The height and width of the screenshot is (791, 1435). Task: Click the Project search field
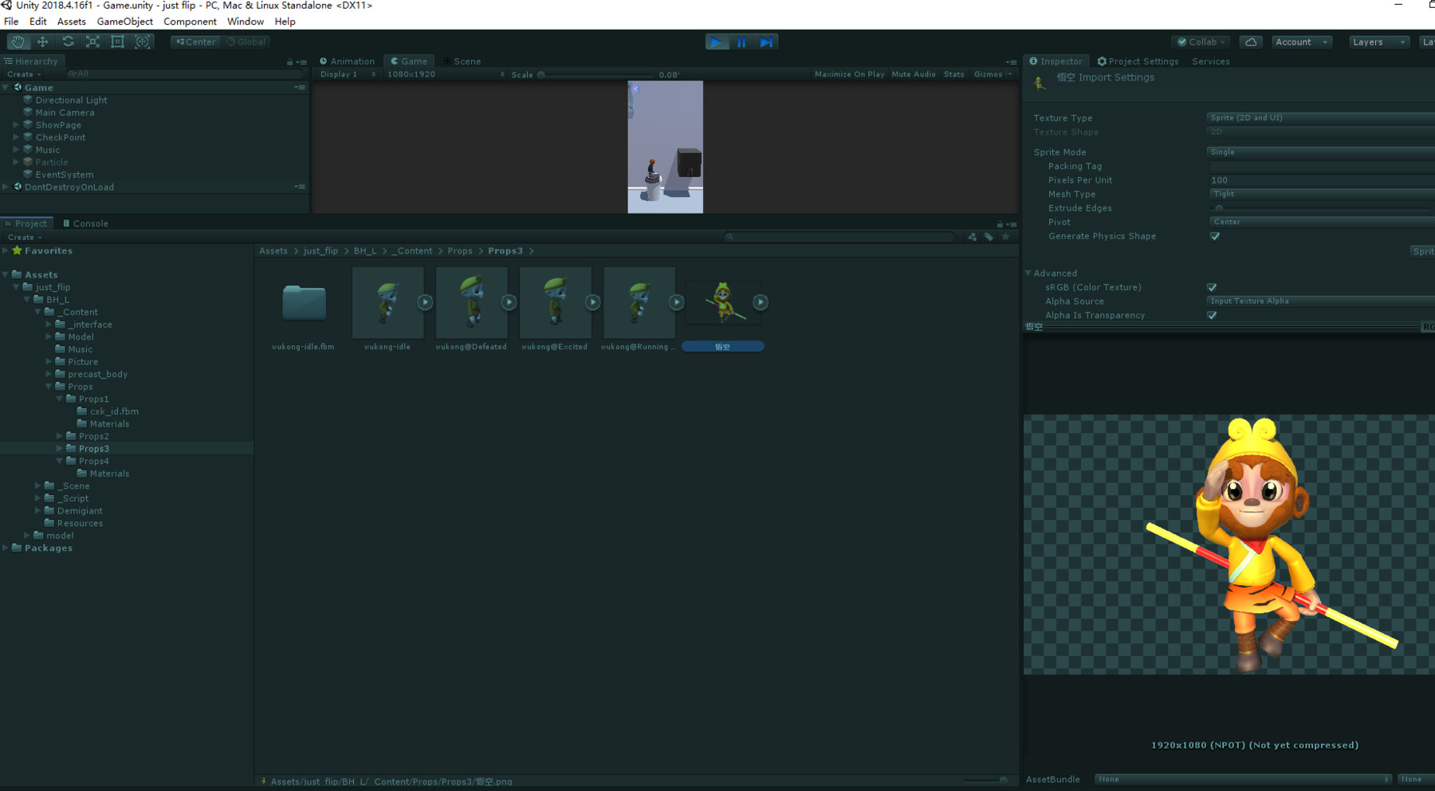coord(839,237)
